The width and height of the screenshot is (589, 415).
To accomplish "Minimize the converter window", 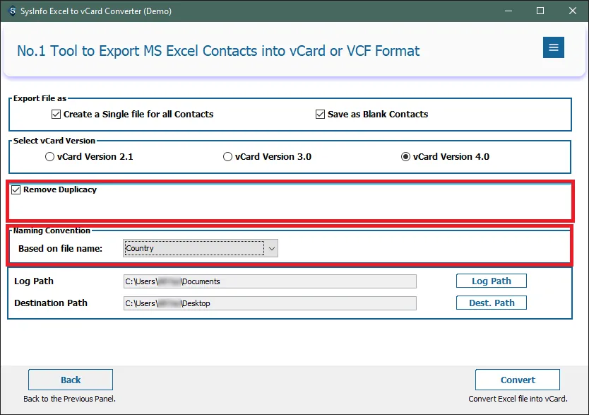I will [507, 11].
